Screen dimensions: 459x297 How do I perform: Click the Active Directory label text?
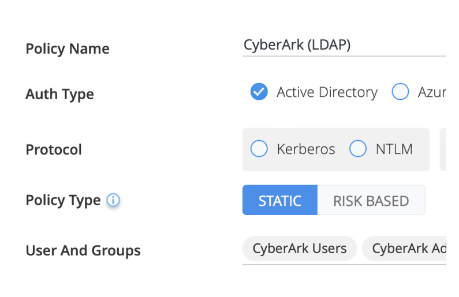(327, 92)
